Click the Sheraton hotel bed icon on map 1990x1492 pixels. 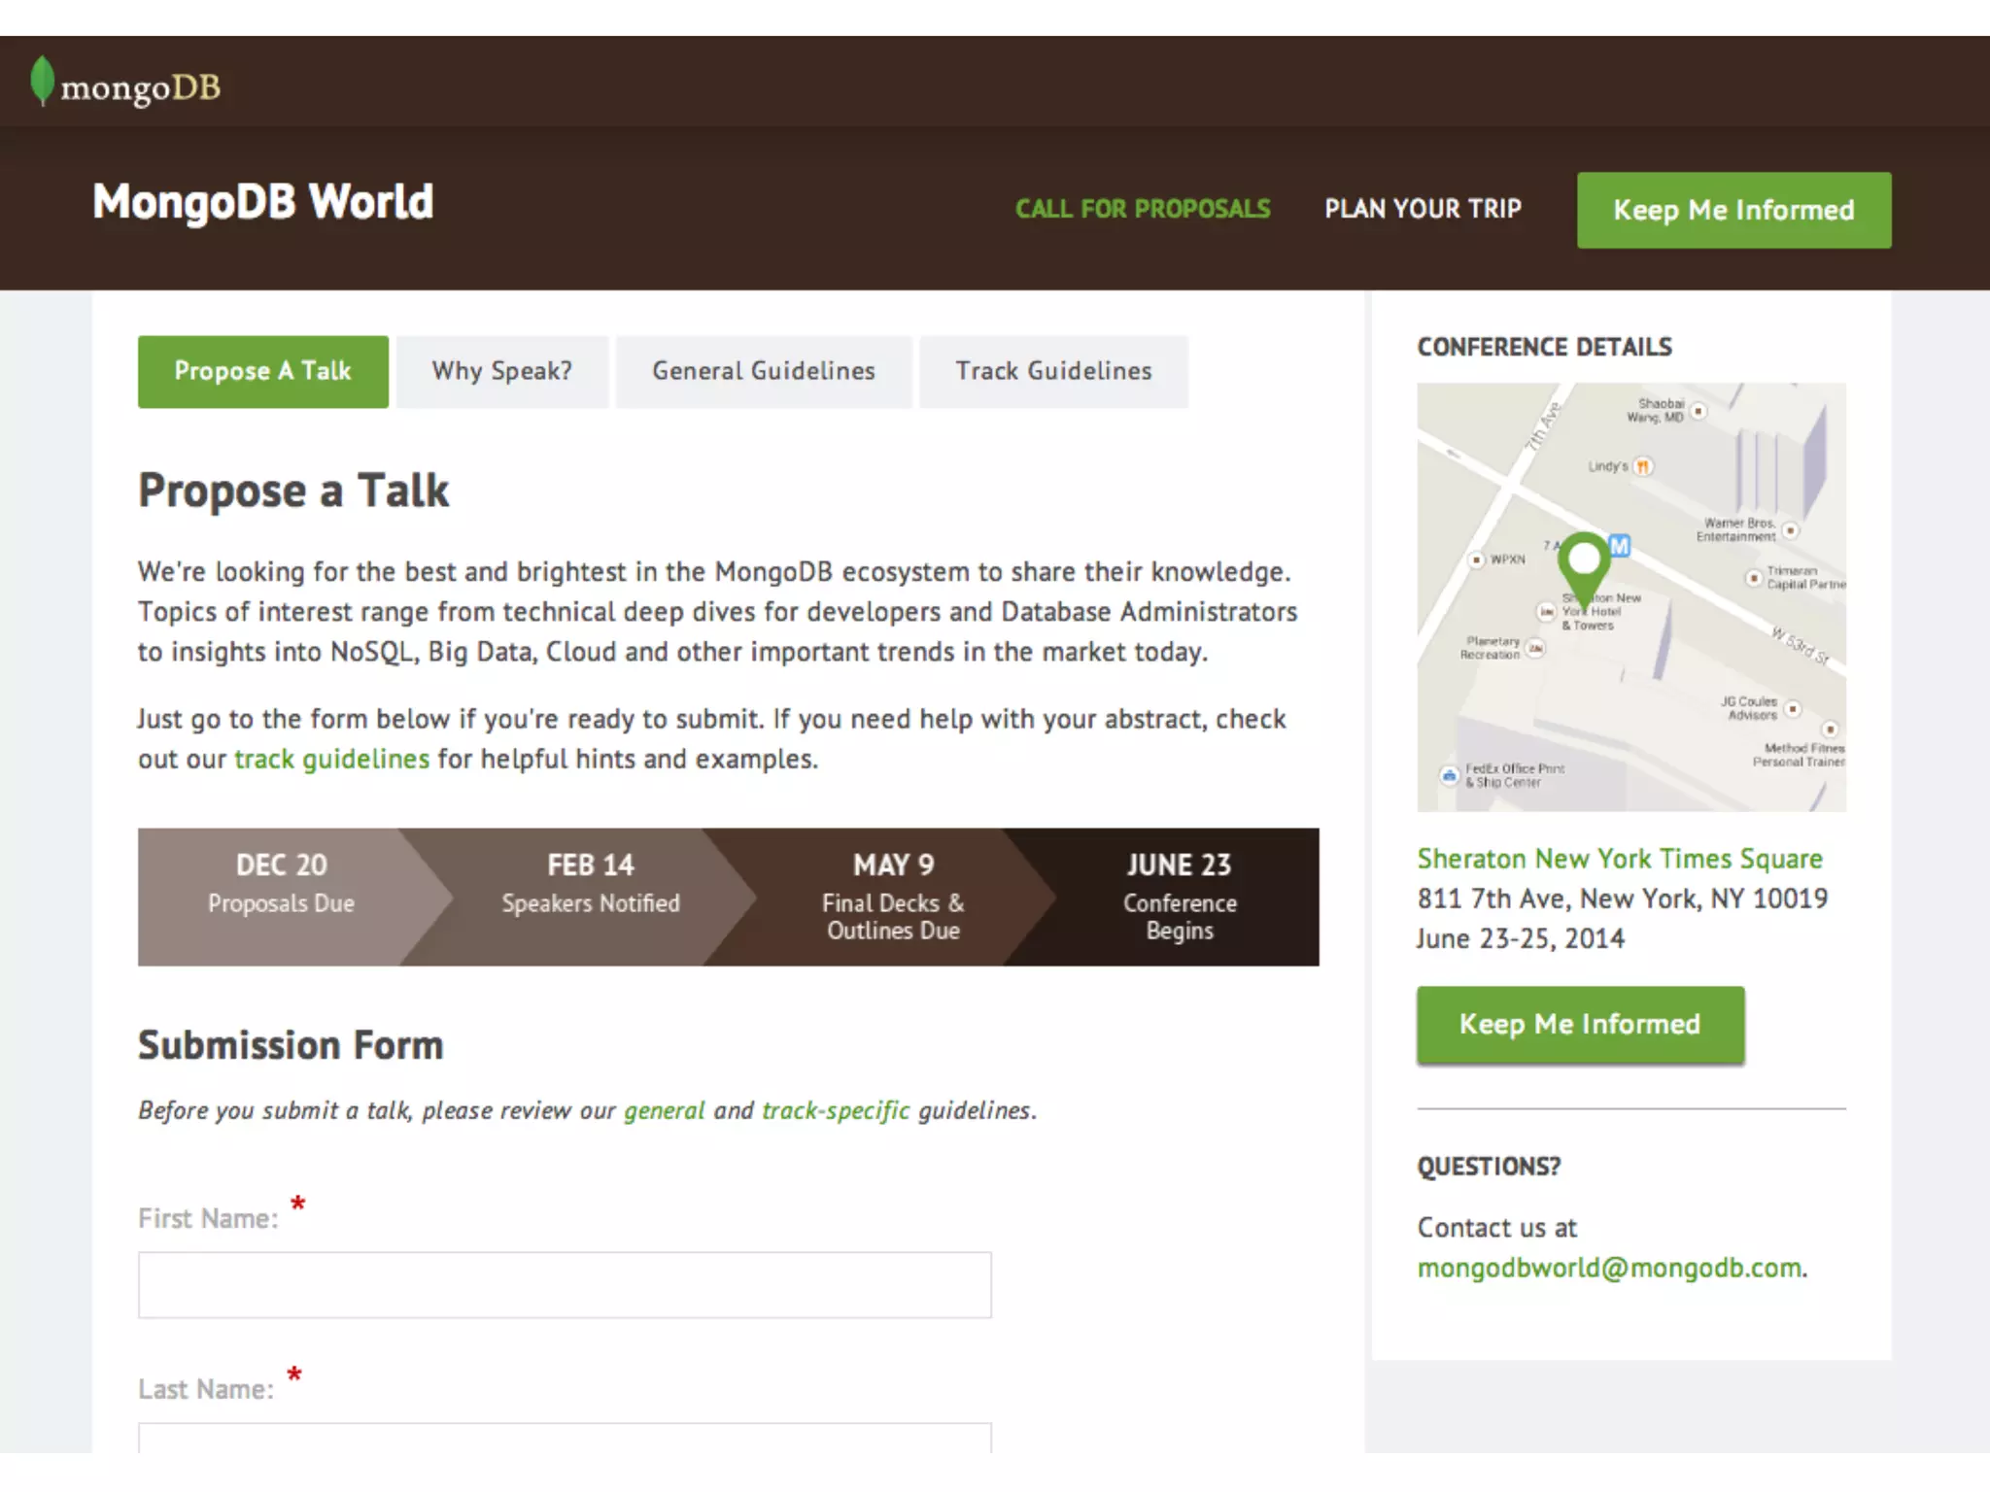1546,611
